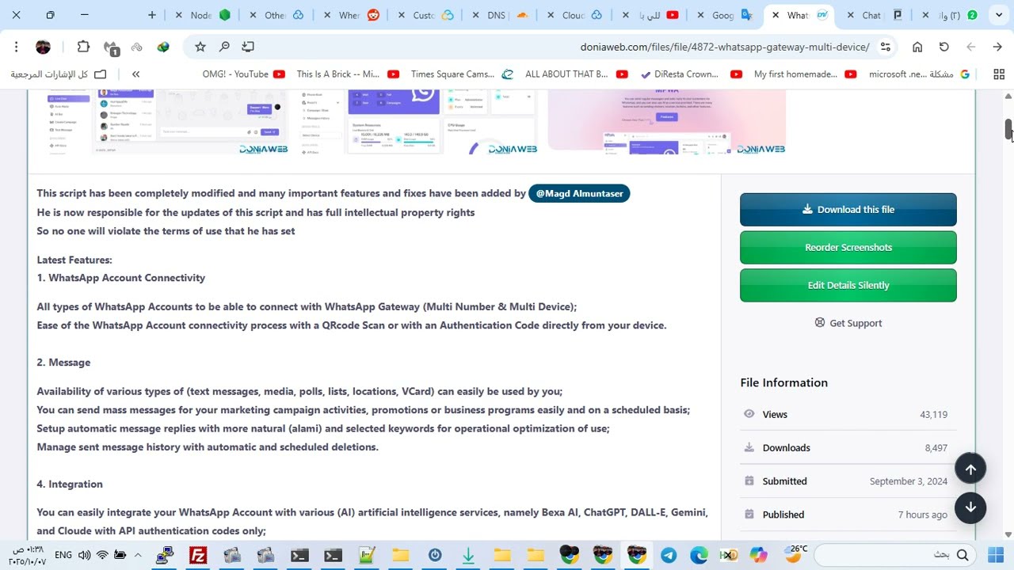Expand the bookmarks bar overflow chevron
1014x570 pixels.
[x=135, y=74]
